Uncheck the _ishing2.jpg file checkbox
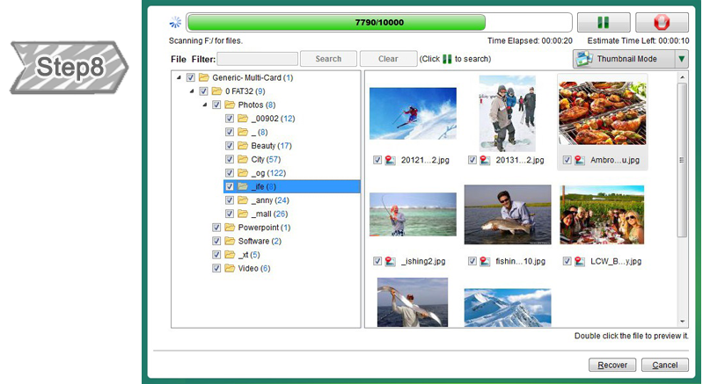710x384 pixels. tap(377, 261)
